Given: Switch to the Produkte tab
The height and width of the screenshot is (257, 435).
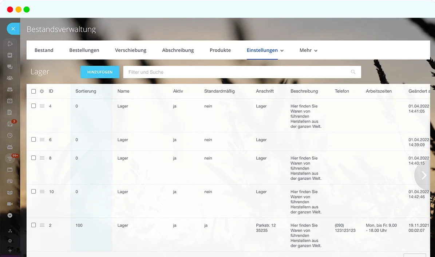Looking at the screenshot, I should pos(220,50).
